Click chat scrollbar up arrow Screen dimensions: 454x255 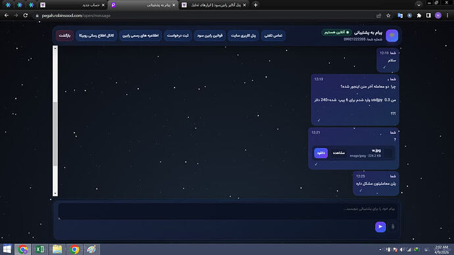pos(55,49)
